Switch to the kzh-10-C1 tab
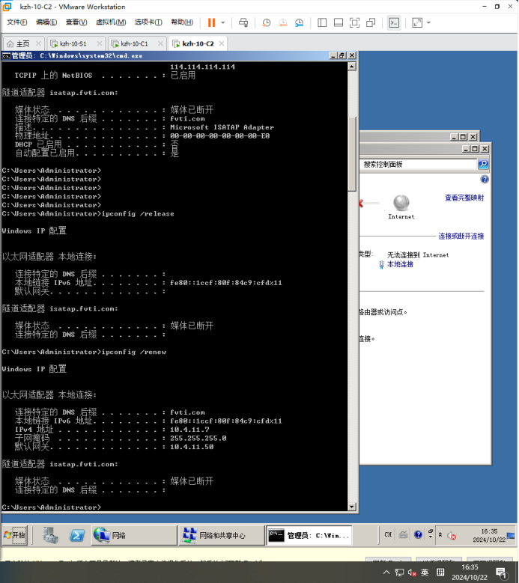The image size is (519, 583). coord(134,44)
